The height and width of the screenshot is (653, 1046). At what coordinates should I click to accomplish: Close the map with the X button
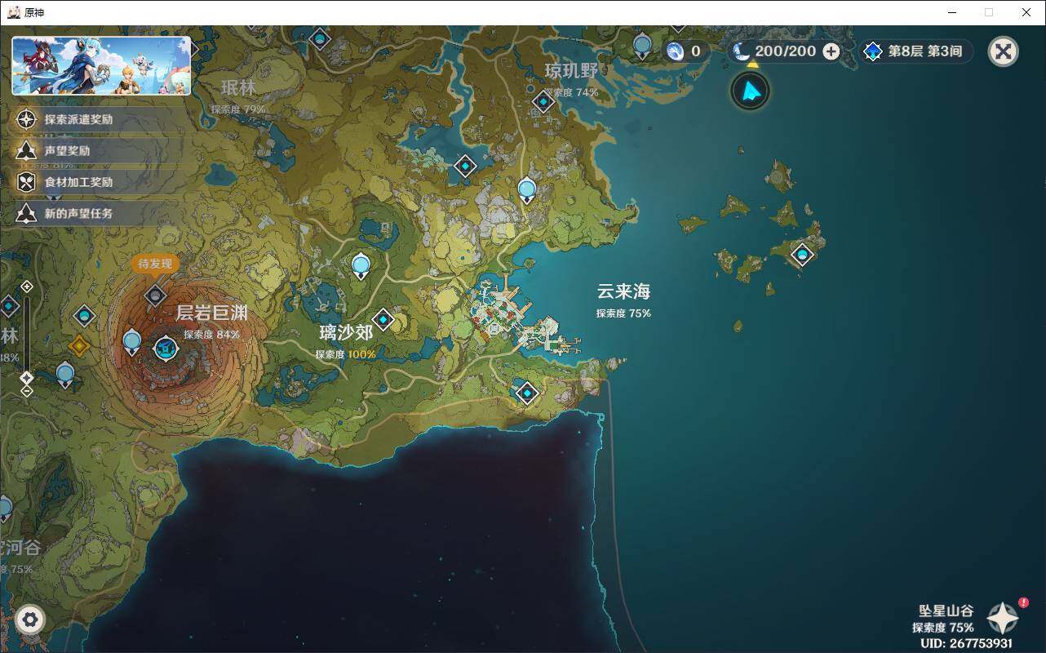point(1003,51)
